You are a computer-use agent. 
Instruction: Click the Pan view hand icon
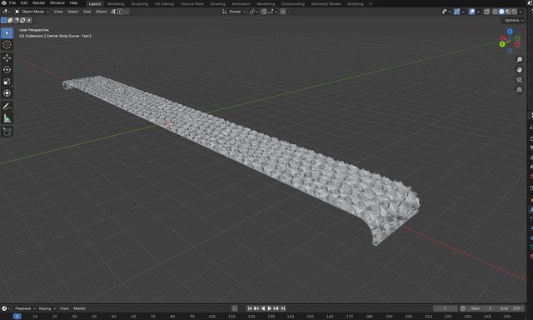tap(519, 70)
